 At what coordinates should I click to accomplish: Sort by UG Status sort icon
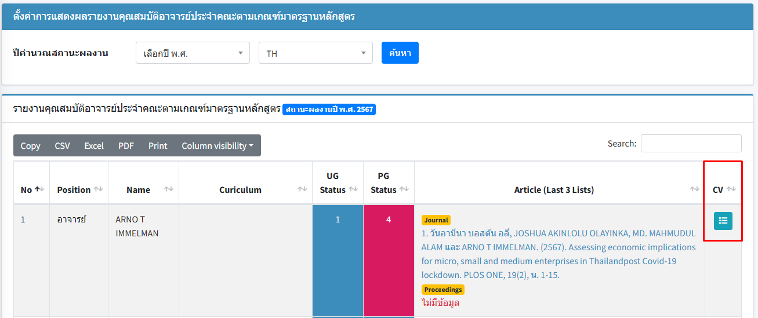click(x=353, y=189)
